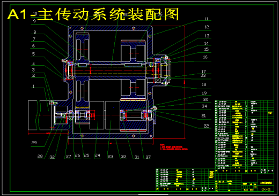Click the red technical notes text block

(x=174, y=147)
